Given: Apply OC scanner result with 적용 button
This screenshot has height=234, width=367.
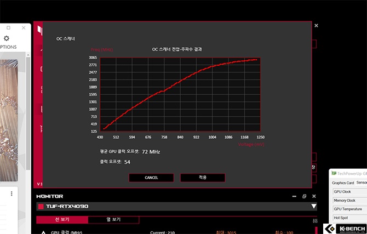Looking at the screenshot, I should click(203, 178).
